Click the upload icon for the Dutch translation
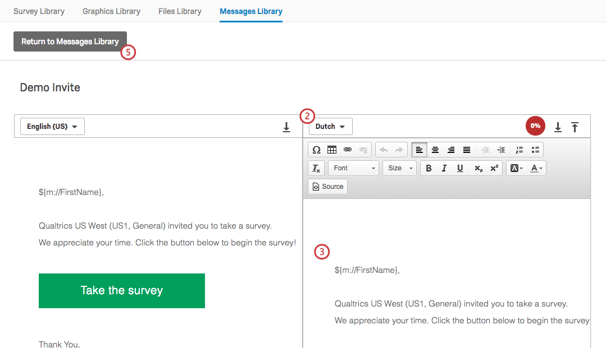The width and height of the screenshot is (606, 348). point(575,127)
